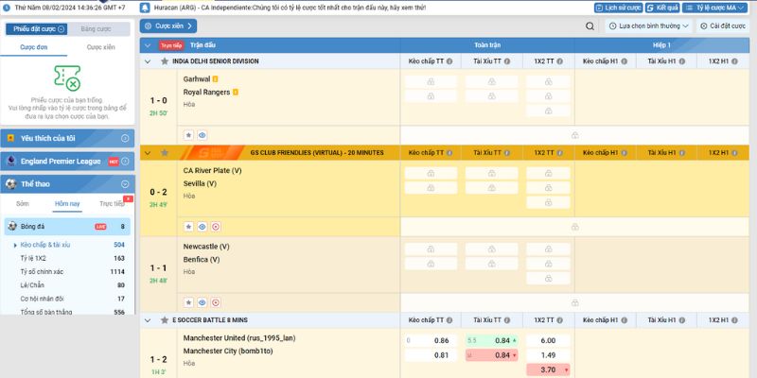Screen dimensions: 757x378
Task: Click the star icon under CA River Plate match
Action: tap(188, 227)
